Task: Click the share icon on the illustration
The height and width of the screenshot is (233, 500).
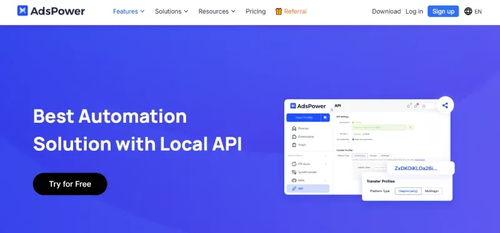Action: (445, 105)
